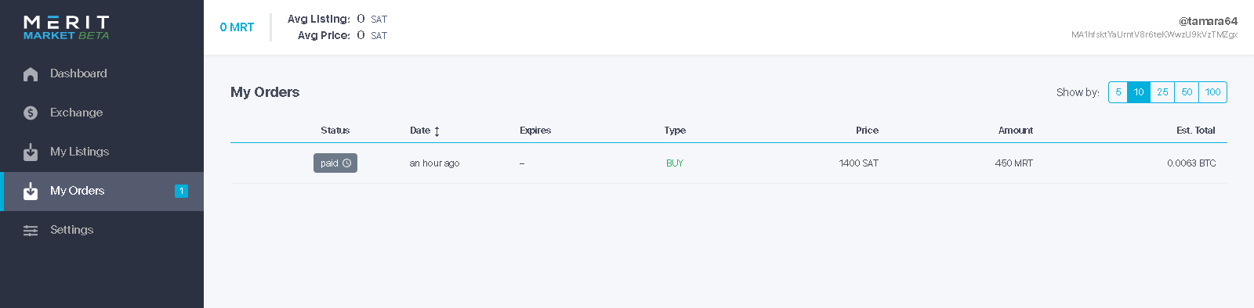The width and height of the screenshot is (1254, 308).
Task: Click the clock icon in paid badge
Action: click(x=346, y=163)
